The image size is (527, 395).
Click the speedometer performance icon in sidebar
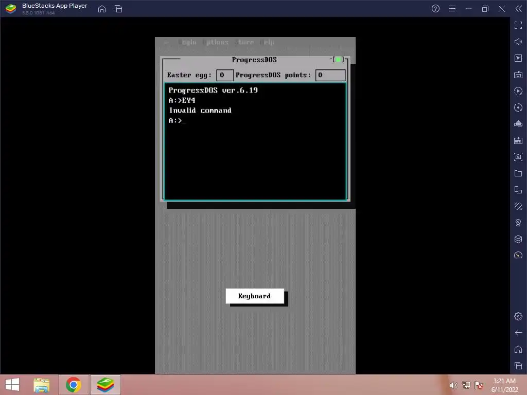click(x=518, y=256)
